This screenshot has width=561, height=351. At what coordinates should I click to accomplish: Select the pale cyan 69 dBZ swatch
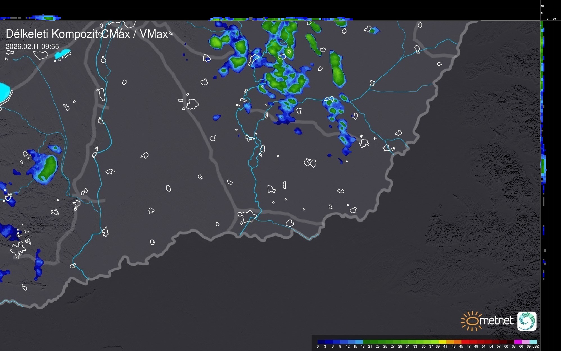pyautogui.click(x=533, y=342)
